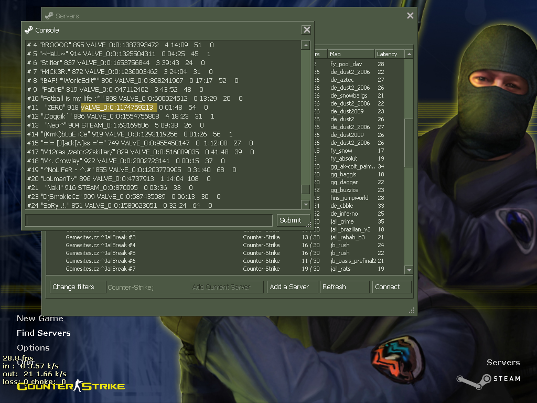This screenshot has width=537, height=403.
Task: Click the jail_rehab_b3 map entry
Action: (347, 238)
